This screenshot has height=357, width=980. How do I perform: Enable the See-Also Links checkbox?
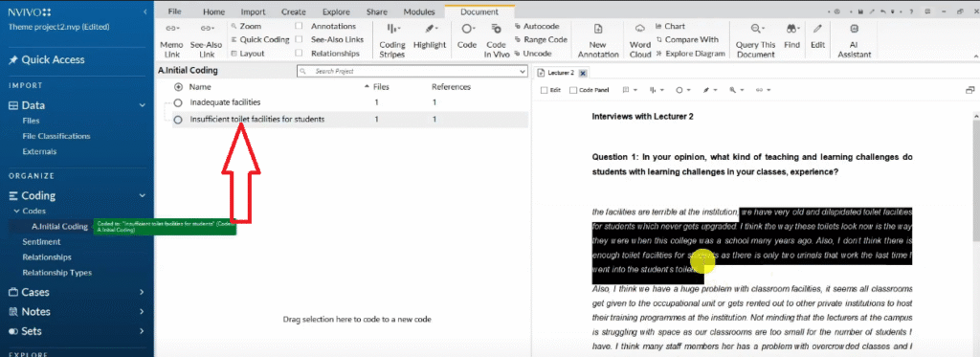[x=299, y=39]
